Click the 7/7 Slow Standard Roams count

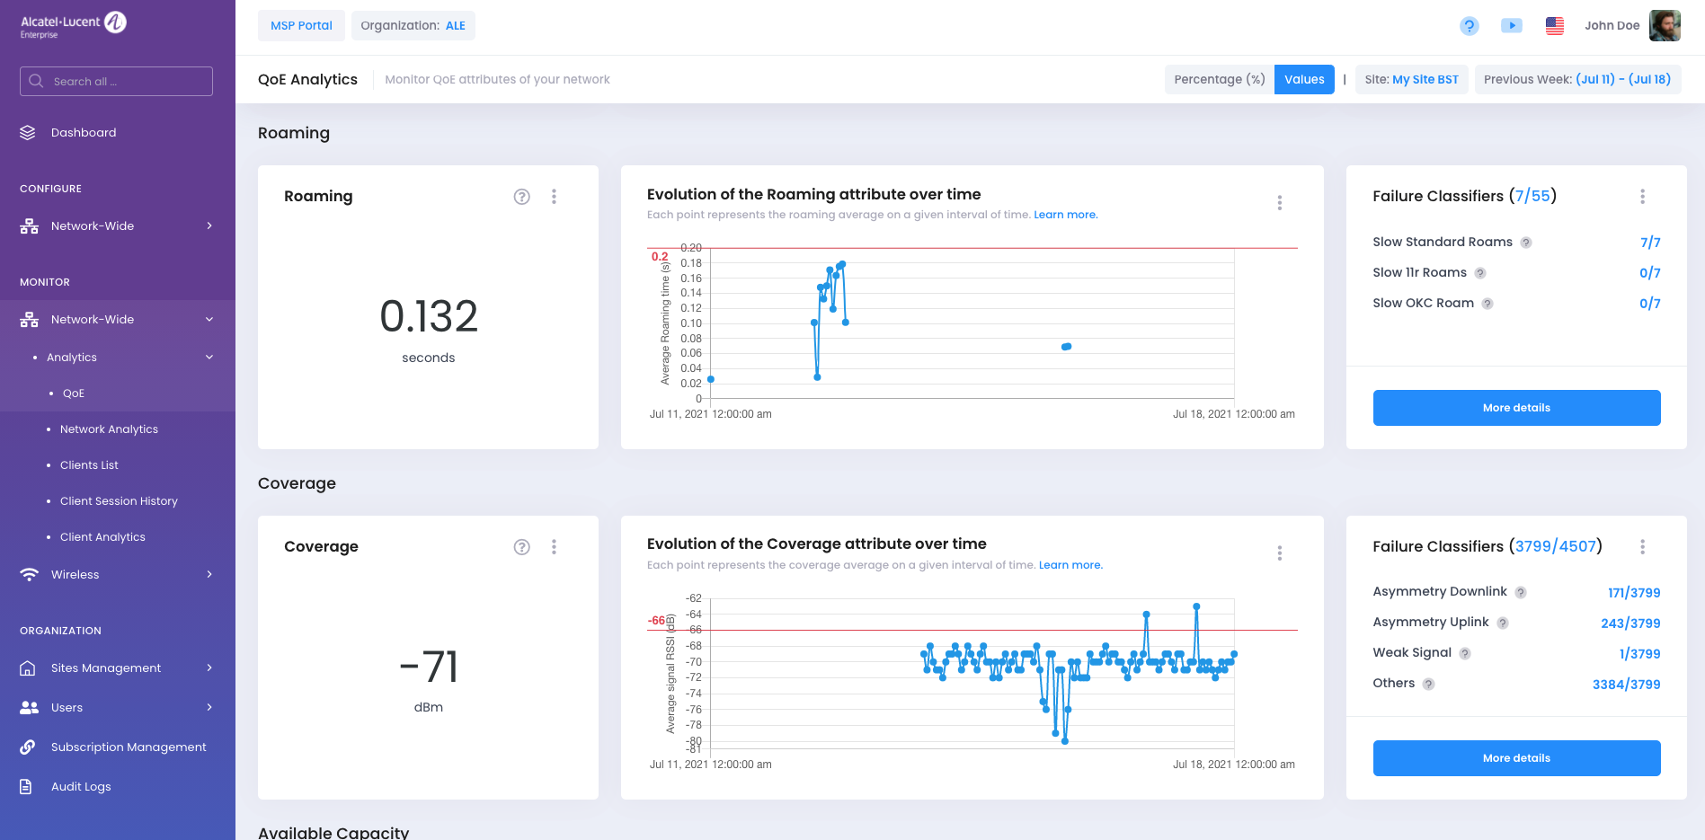1650,243
